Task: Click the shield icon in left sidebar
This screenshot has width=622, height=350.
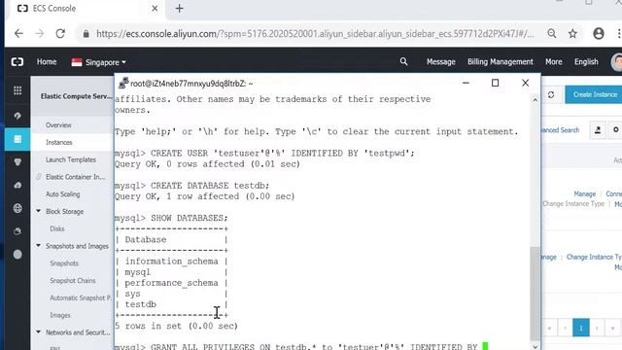Action: [17, 162]
